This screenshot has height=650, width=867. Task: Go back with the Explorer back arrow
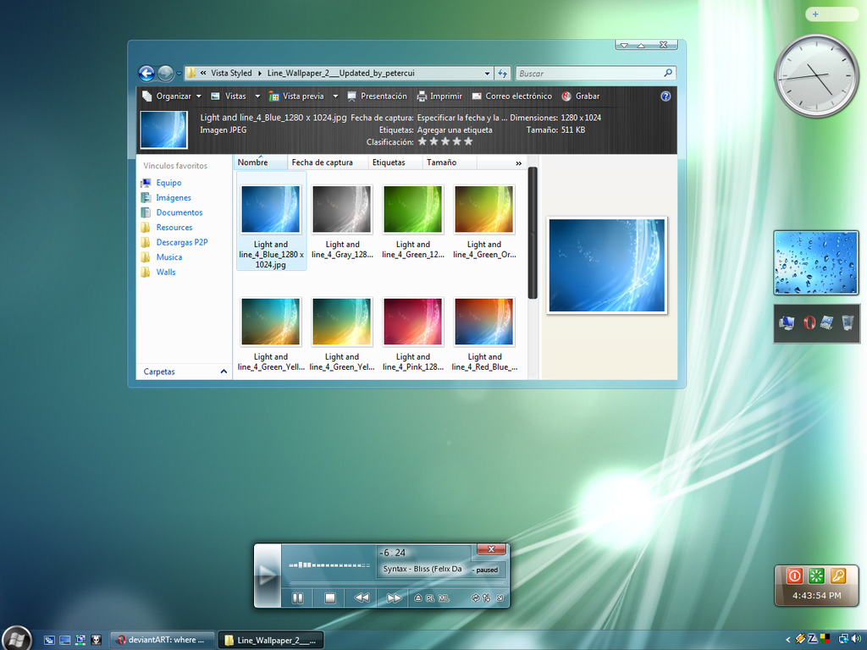[146, 73]
